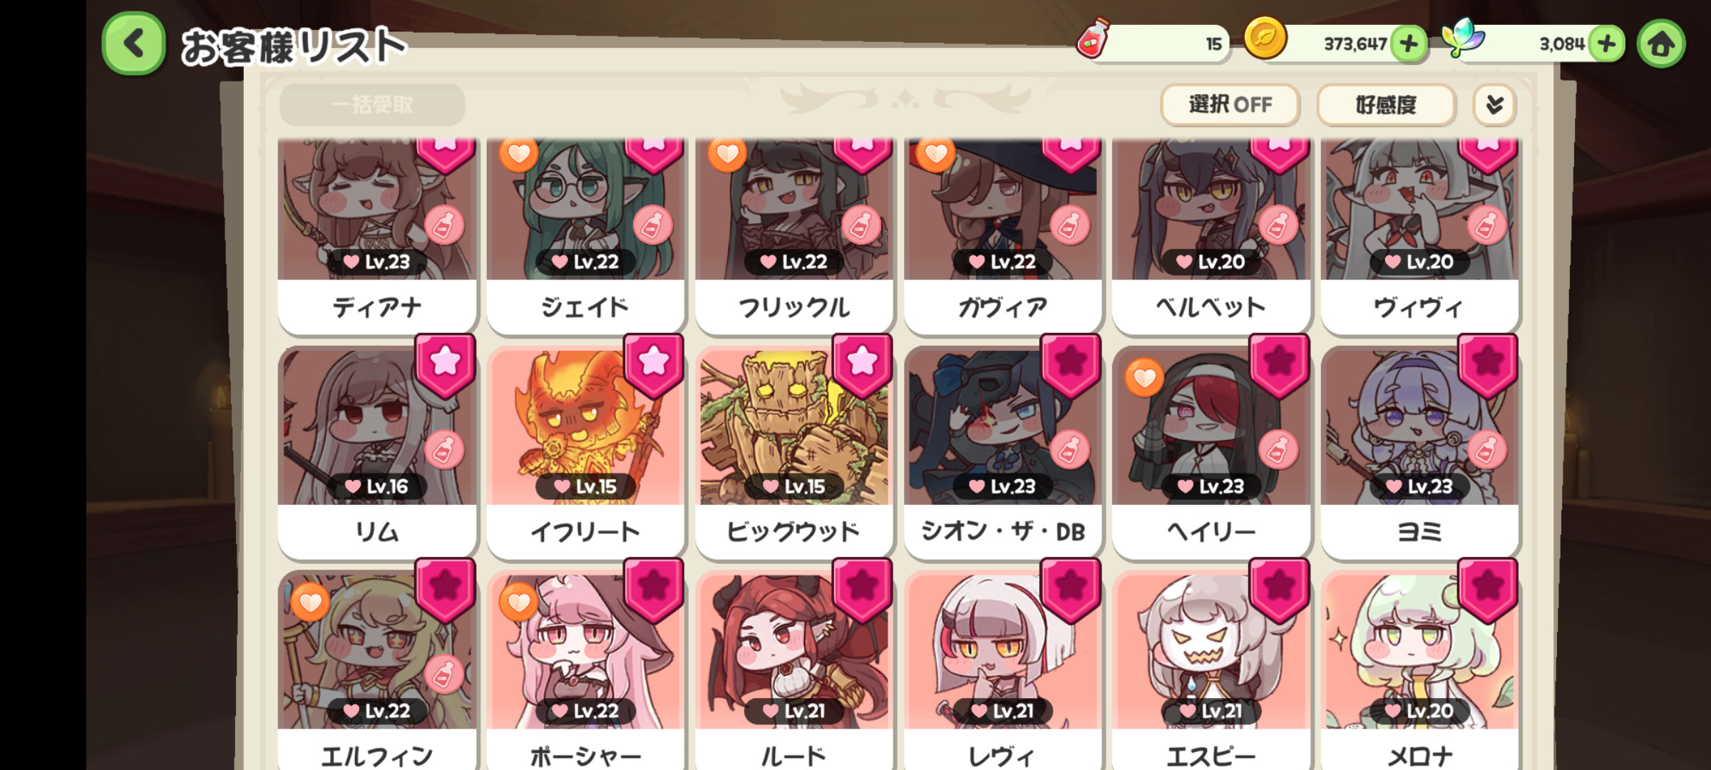Tap the red potion bottle currency icon
This screenshot has width=1711, height=770.
tap(1094, 37)
